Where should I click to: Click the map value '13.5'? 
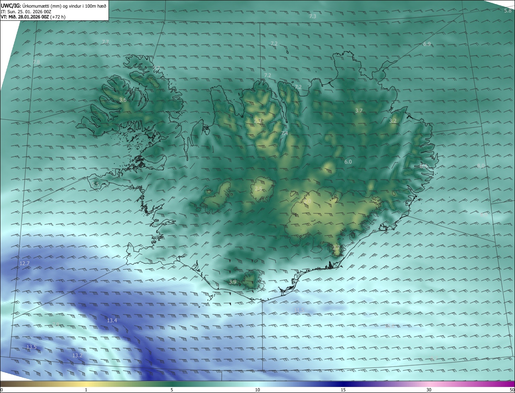(x=31, y=347)
